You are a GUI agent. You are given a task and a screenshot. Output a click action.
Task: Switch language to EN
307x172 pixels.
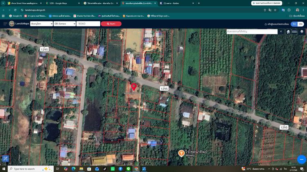(300, 24)
